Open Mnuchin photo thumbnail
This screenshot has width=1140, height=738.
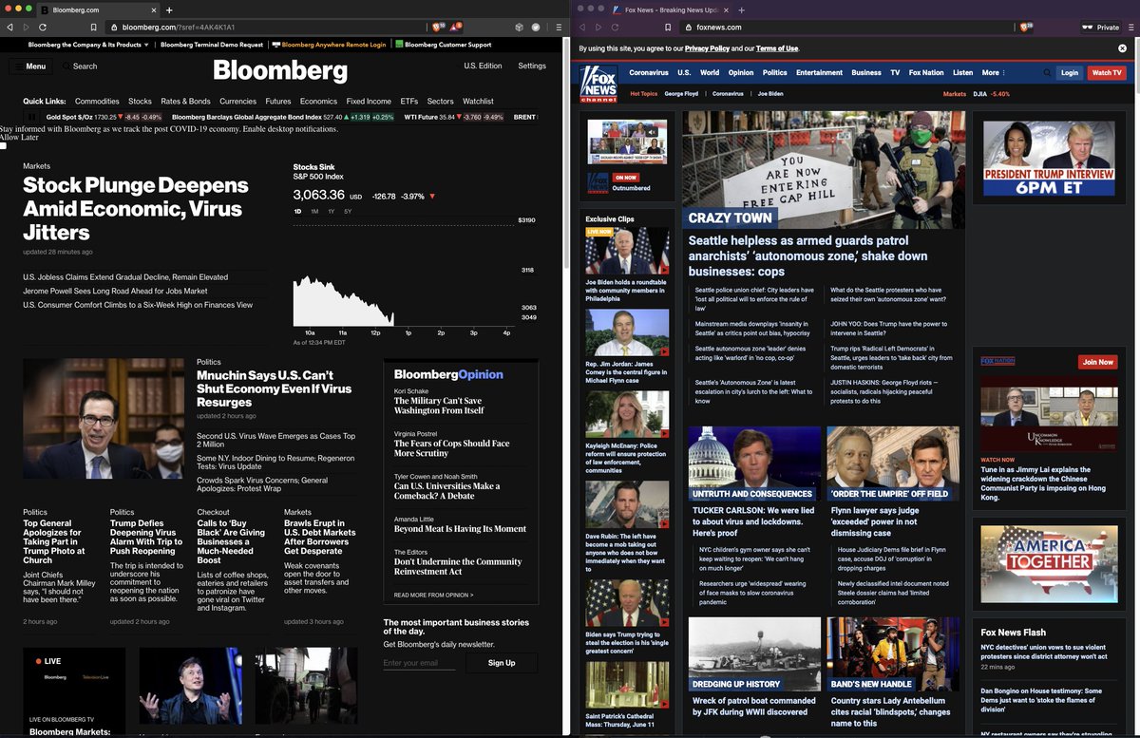tap(104, 419)
